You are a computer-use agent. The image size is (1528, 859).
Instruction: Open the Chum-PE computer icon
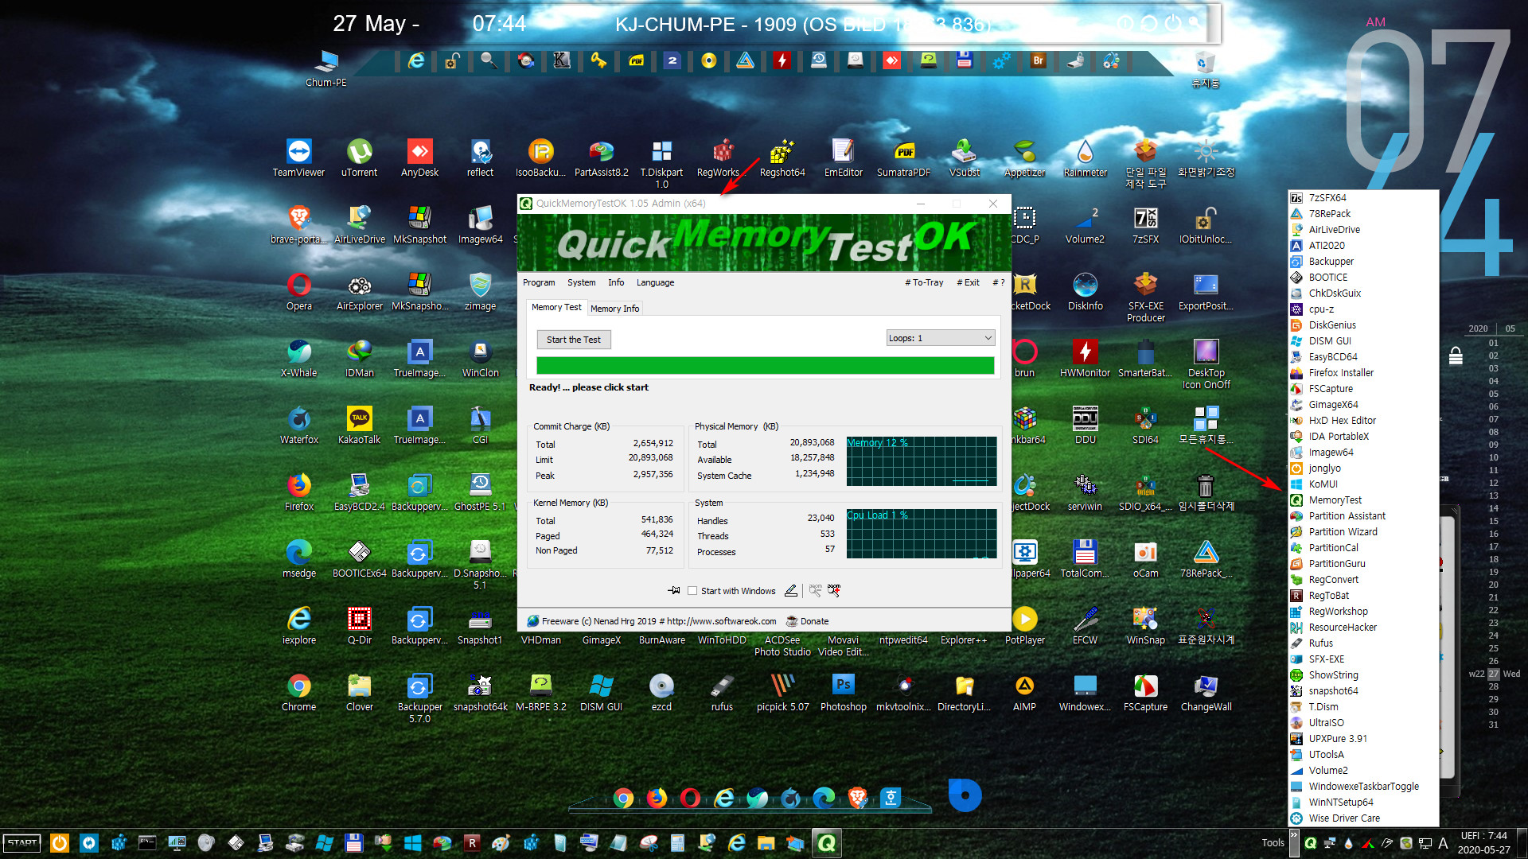325,68
